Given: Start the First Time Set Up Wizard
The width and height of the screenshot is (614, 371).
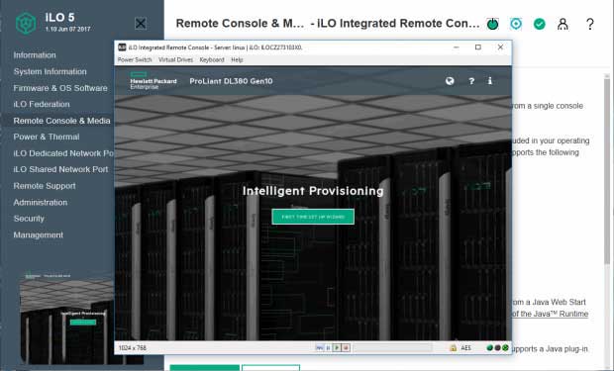Looking at the screenshot, I should pyautogui.click(x=313, y=217).
